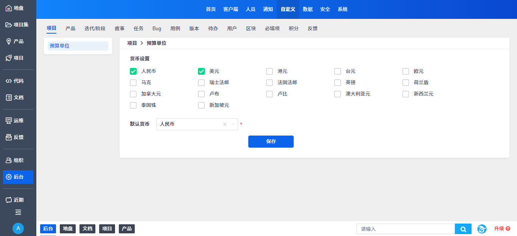Collapse the sidebar with the fold icon
The width and height of the screenshot is (517, 236).
(18, 212)
